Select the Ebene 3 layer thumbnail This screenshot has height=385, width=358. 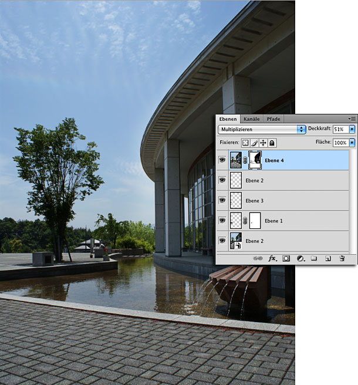tap(236, 200)
